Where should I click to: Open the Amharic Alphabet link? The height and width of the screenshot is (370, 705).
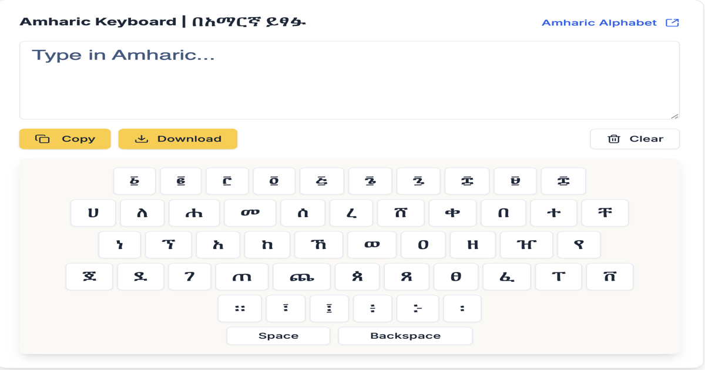[x=600, y=23]
